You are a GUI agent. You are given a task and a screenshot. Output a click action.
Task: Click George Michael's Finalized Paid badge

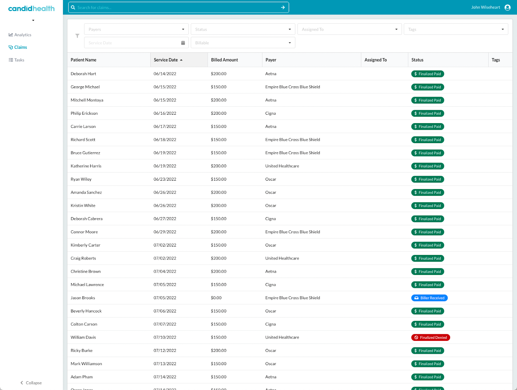(x=427, y=87)
